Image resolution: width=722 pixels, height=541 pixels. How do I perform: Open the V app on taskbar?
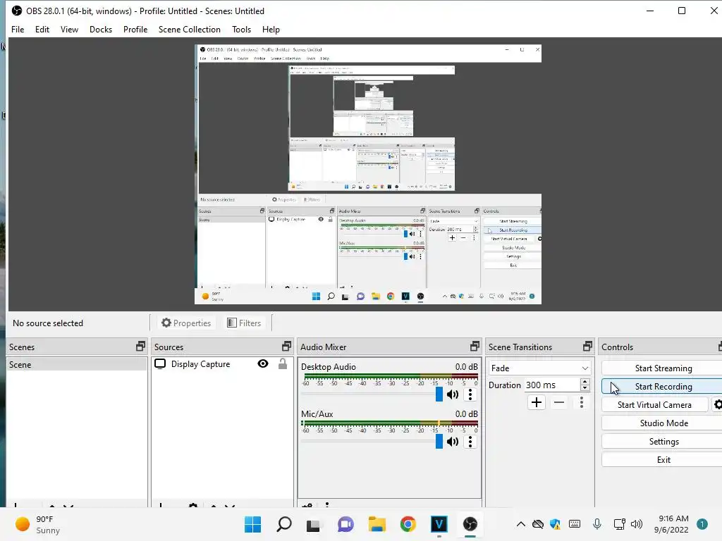coord(439,524)
